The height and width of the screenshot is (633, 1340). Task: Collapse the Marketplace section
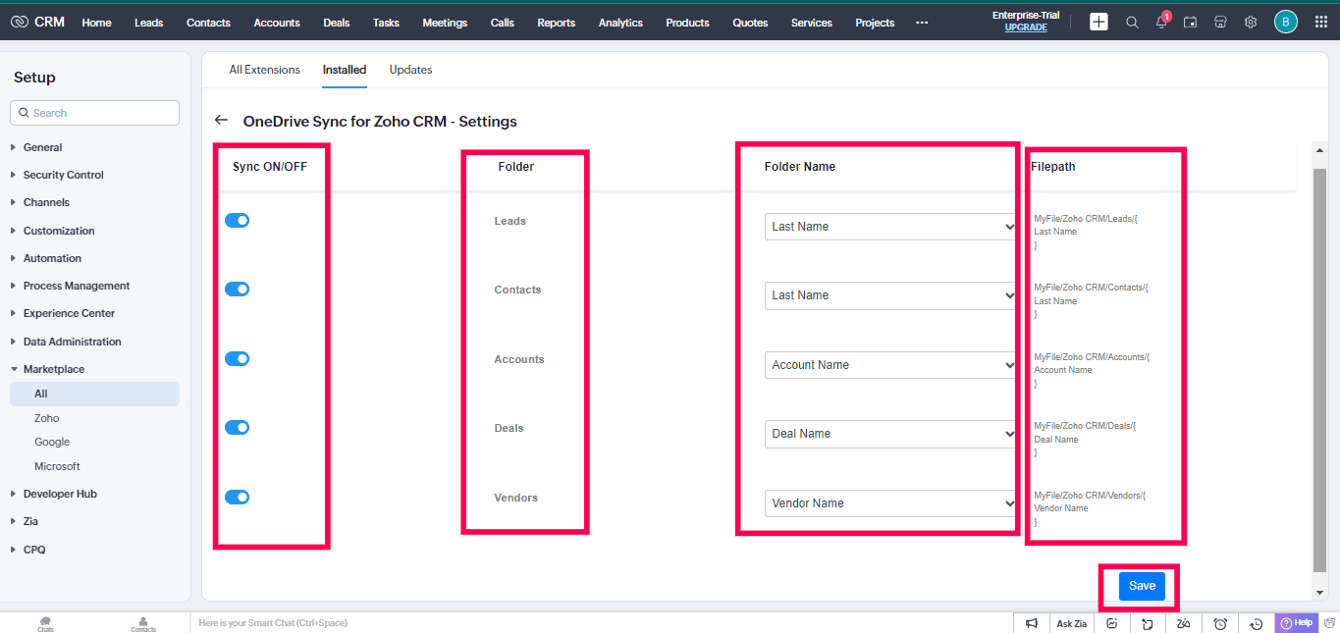point(53,369)
